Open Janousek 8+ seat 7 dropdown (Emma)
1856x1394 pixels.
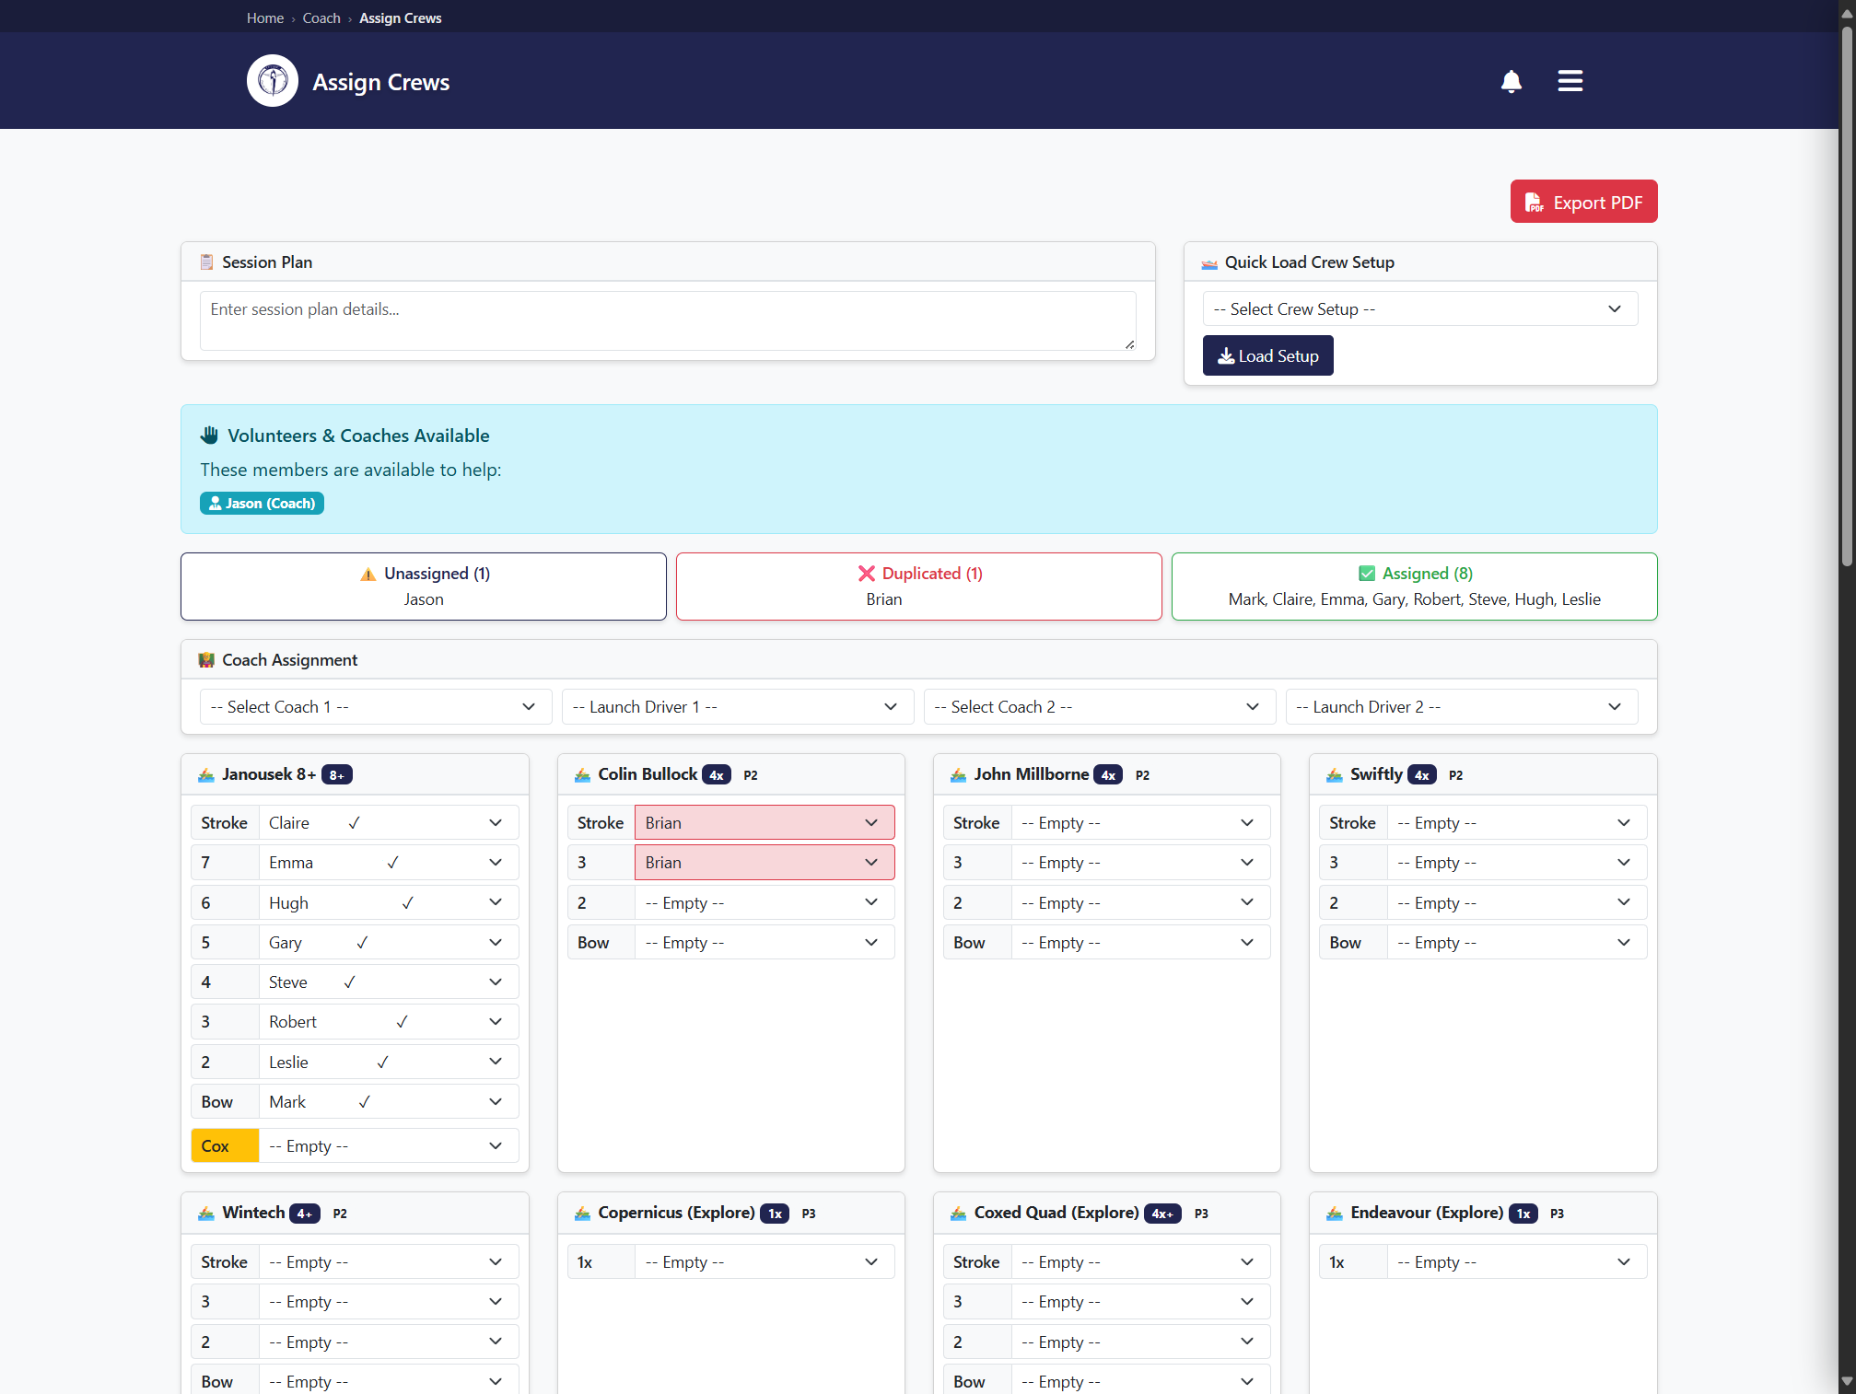pos(389,863)
